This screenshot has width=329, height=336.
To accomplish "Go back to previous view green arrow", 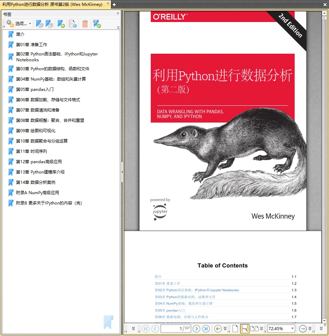I will tap(218, 328).
